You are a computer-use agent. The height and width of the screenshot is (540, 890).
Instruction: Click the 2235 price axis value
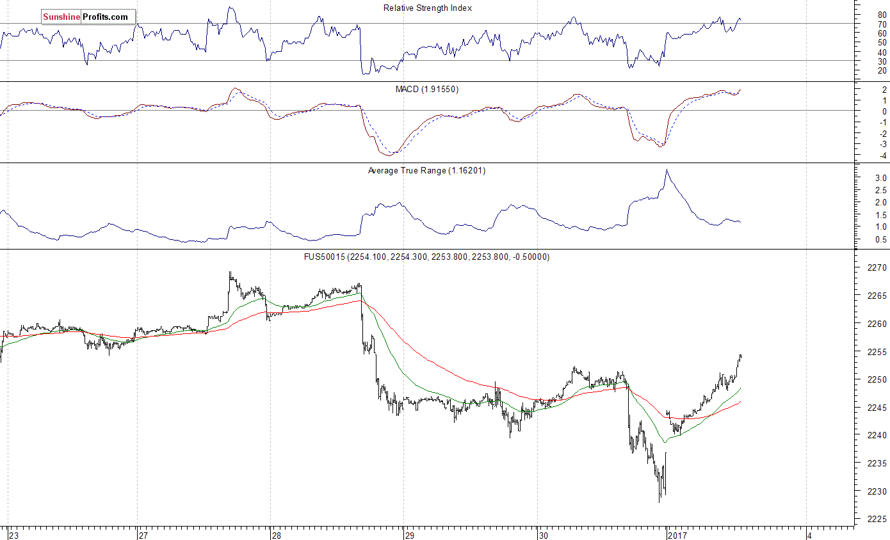coord(877,463)
